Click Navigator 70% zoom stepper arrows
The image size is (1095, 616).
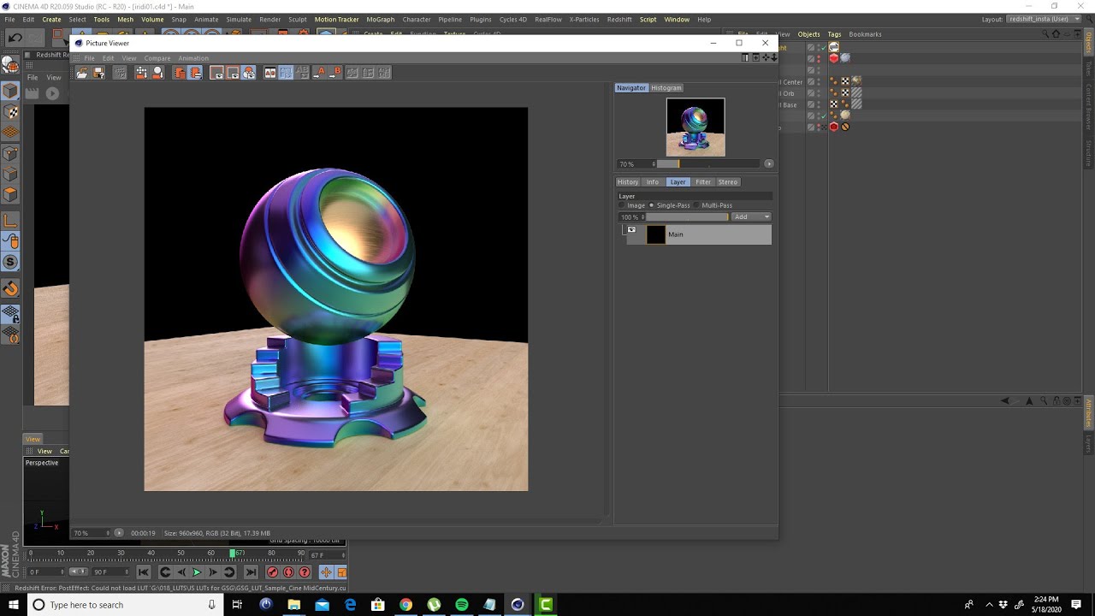pos(654,164)
